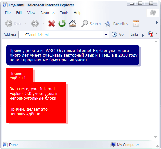Click the 'Причём, делает это непринуждённо.' text

pyautogui.click(x=28, y=112)
